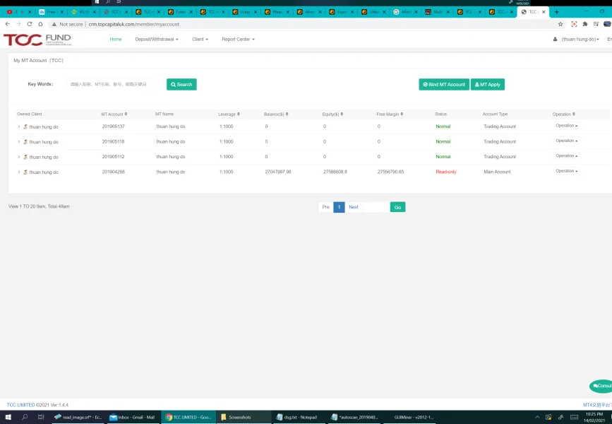
Task: Sort table by Leverage column
Action: point(229,114)
